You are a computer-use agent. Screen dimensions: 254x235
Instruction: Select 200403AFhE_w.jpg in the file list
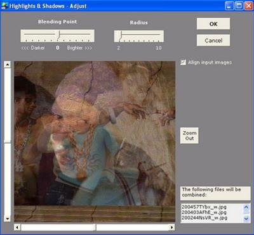tap(204, 212)
